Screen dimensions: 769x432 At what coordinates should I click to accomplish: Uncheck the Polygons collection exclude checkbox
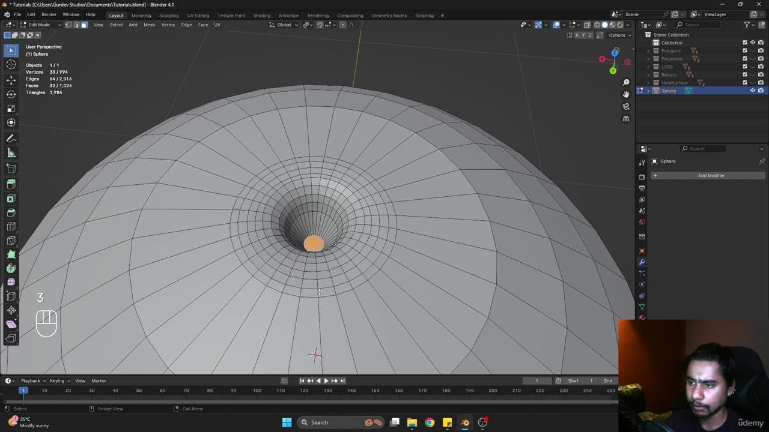[745, 51]
